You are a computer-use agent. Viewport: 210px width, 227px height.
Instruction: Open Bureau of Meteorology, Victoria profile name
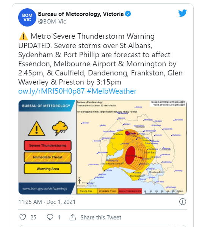tap(81, 14)
